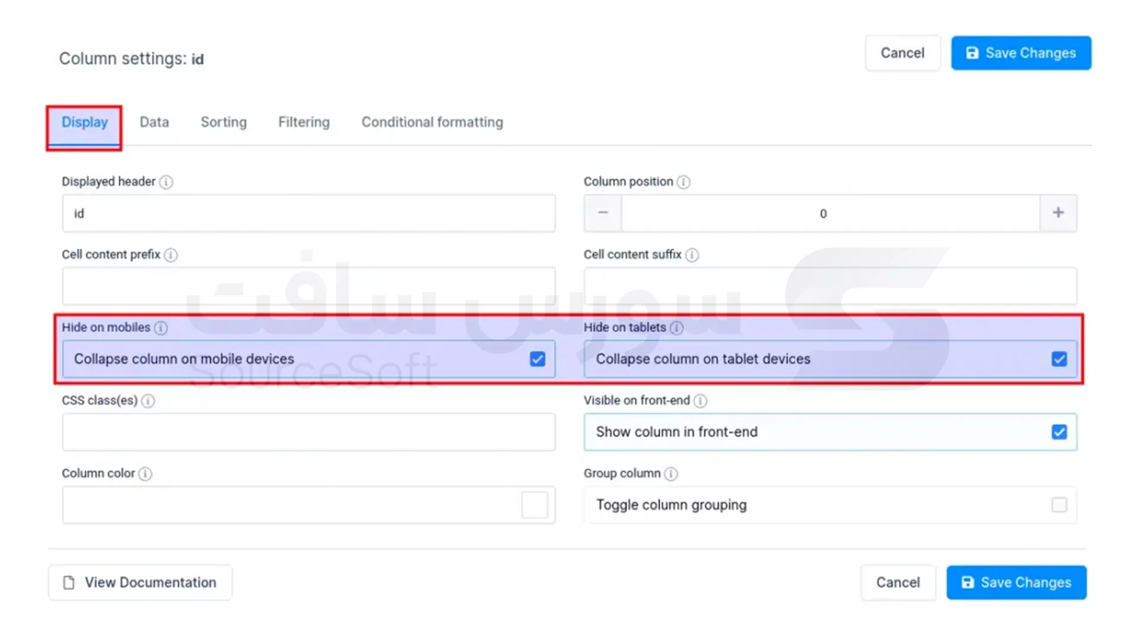Viewport: 1136px width, 639px height.
Task: Focus the Displayed header input field
Action: click(x=308, y=214)
